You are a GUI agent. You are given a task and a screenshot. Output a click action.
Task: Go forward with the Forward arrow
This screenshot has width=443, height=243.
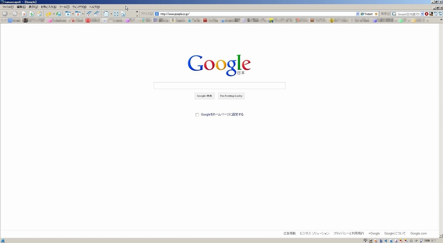click(x=15, y=13)
